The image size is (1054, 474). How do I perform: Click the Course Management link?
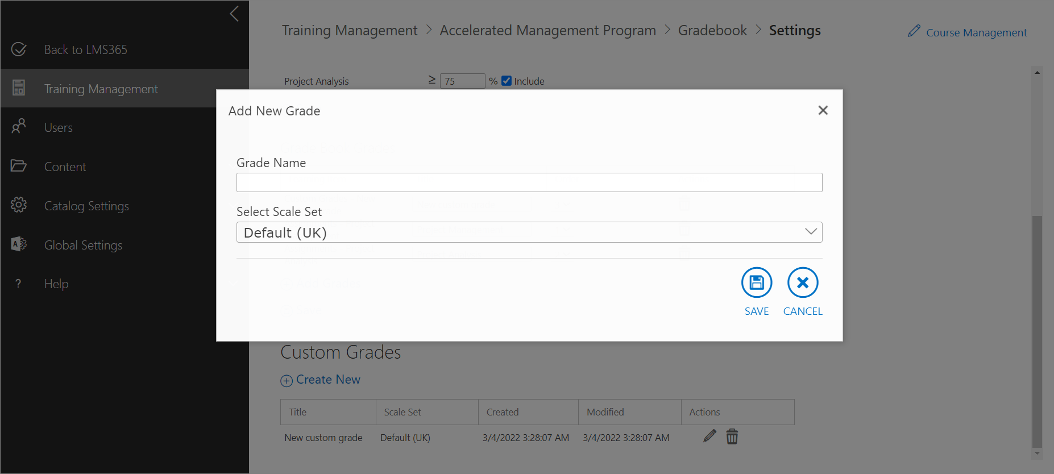coord(976,32)
